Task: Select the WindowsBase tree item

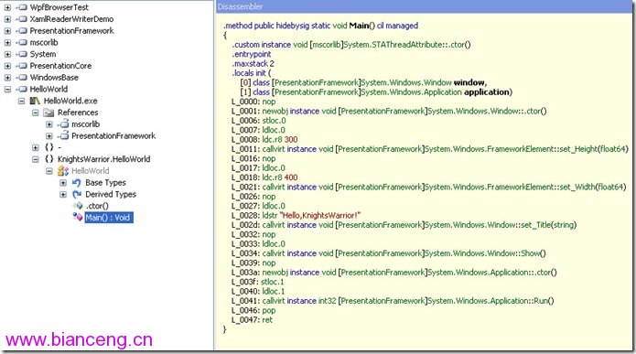Action: coord(54,78)
